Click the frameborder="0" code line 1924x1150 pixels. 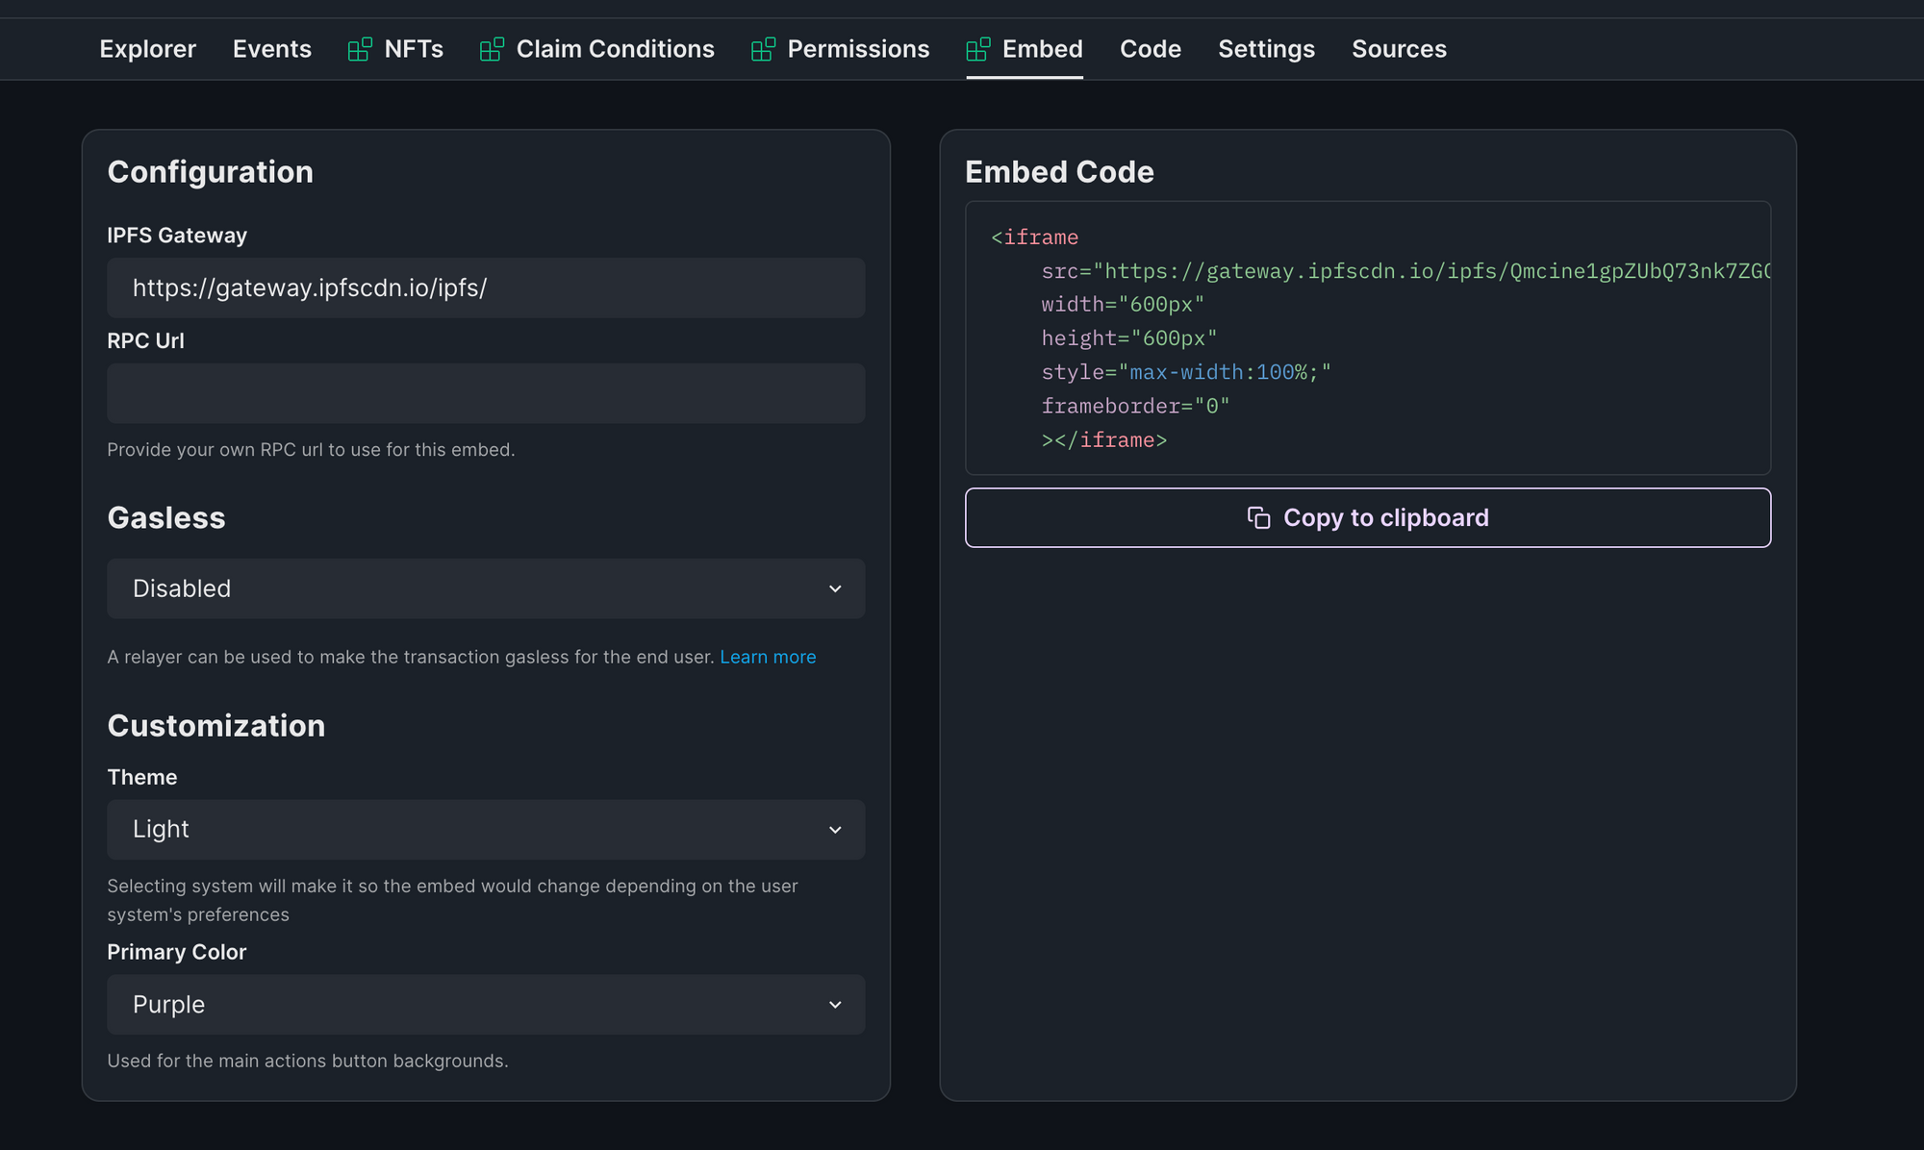click(1135, 406)
